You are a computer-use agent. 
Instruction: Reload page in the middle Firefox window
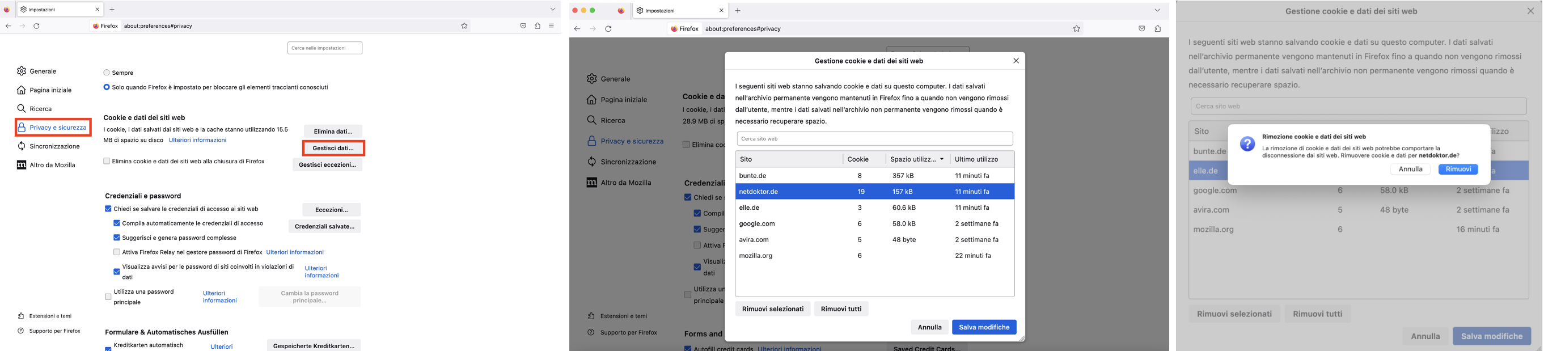(x=608, y=29)
